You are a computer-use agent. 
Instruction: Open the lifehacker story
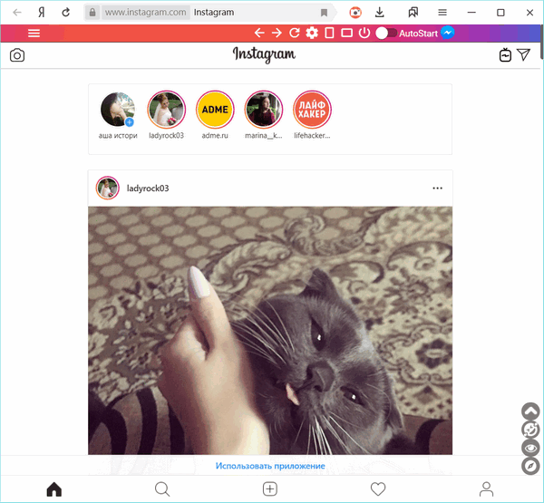[312, 110]
